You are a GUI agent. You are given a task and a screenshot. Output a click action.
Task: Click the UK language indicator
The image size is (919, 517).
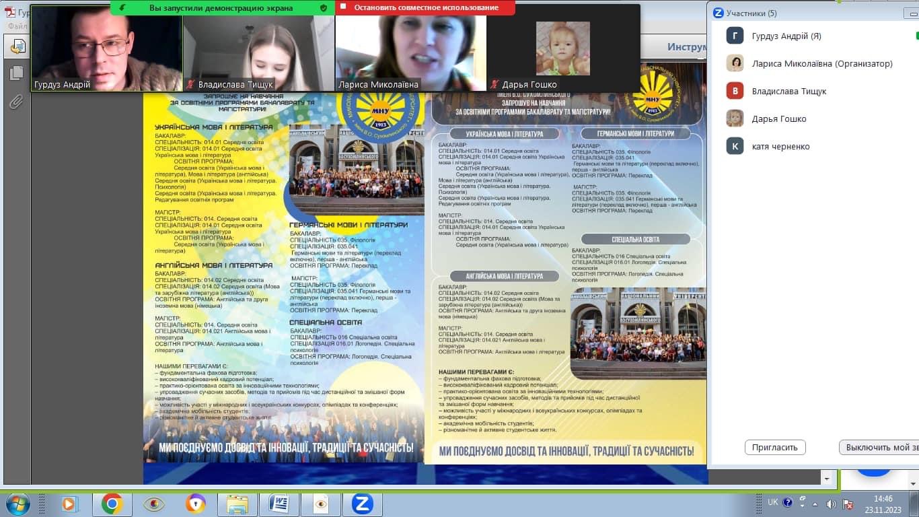pyautogui.click(x=772, y=503)
